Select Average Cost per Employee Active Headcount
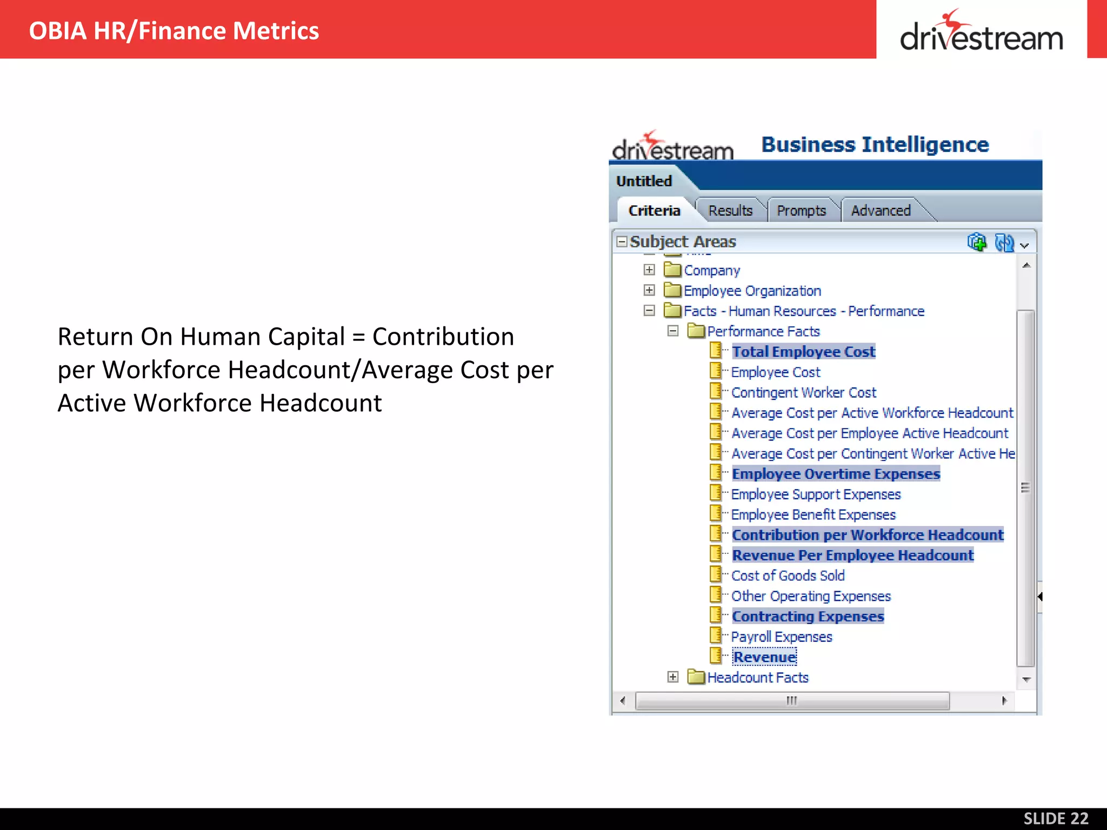This screenshot has width=1107, height=830. 870,433
